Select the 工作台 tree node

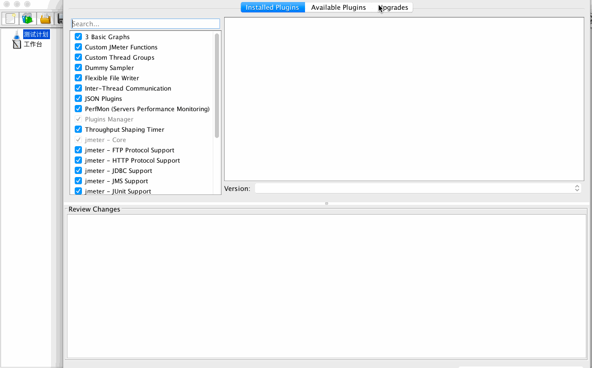[33, 44]
